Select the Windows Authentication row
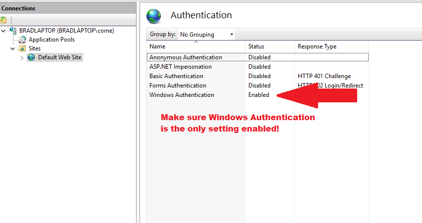Screen dimensions: 422x223 pos(182,95)
